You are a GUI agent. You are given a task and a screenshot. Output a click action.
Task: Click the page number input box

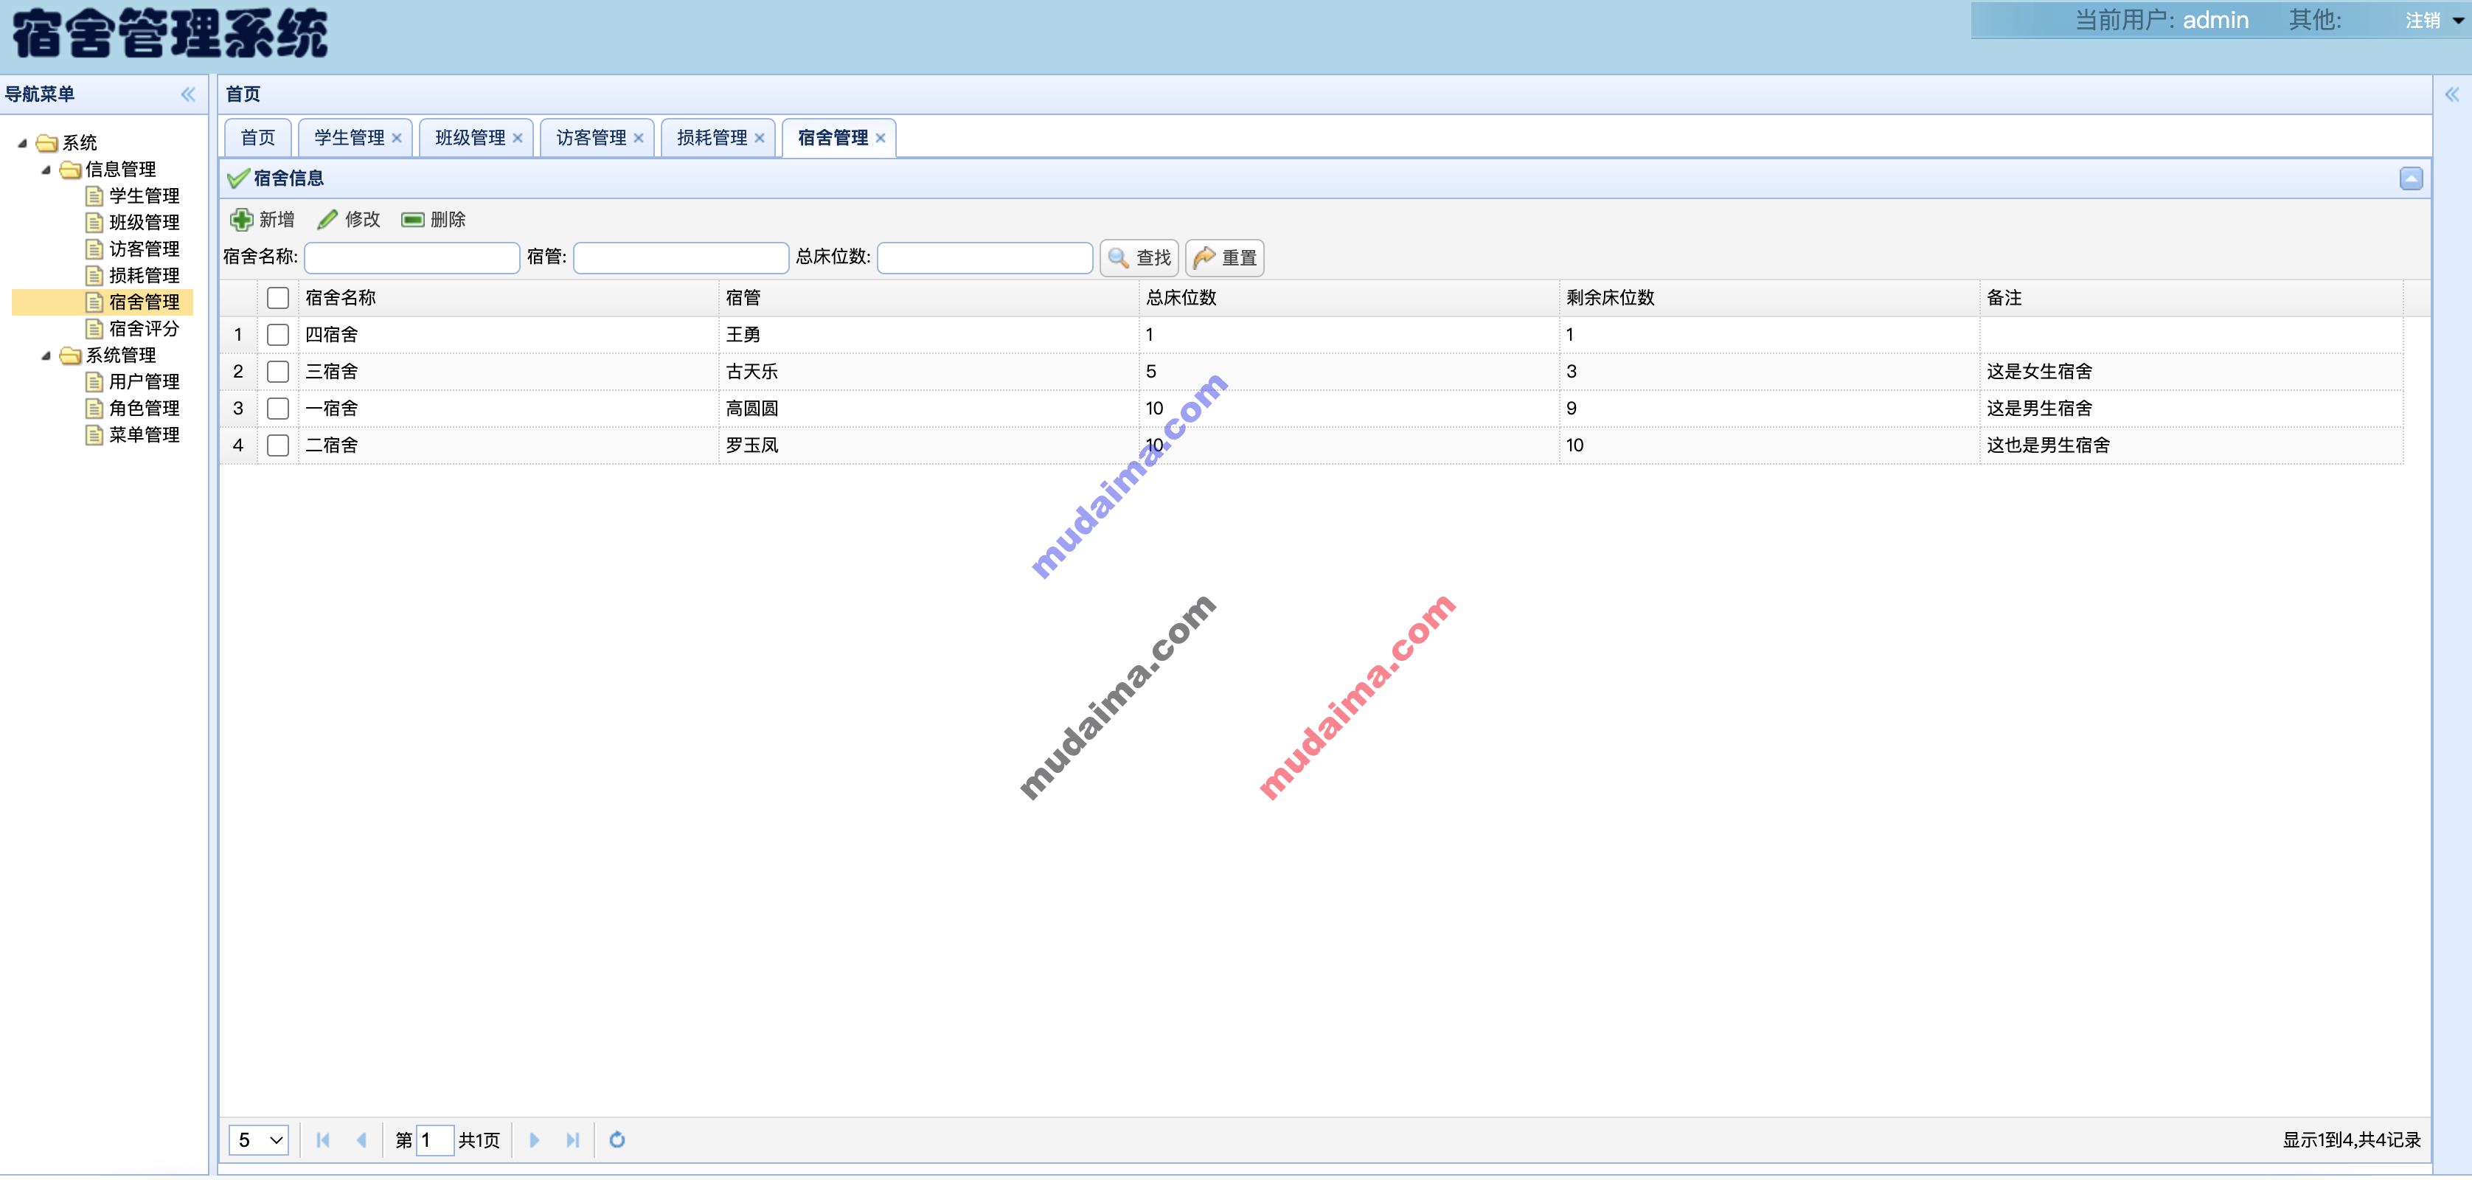[434, 1139]
